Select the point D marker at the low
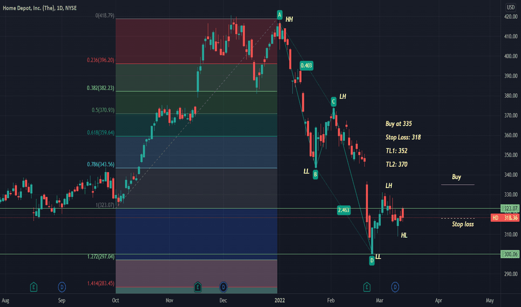Image resolution: width=521 pixels, height=307 pixels. tap(372, 261)
